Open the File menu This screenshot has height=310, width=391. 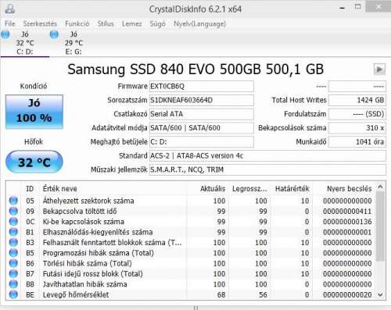[x=10, y=23]
